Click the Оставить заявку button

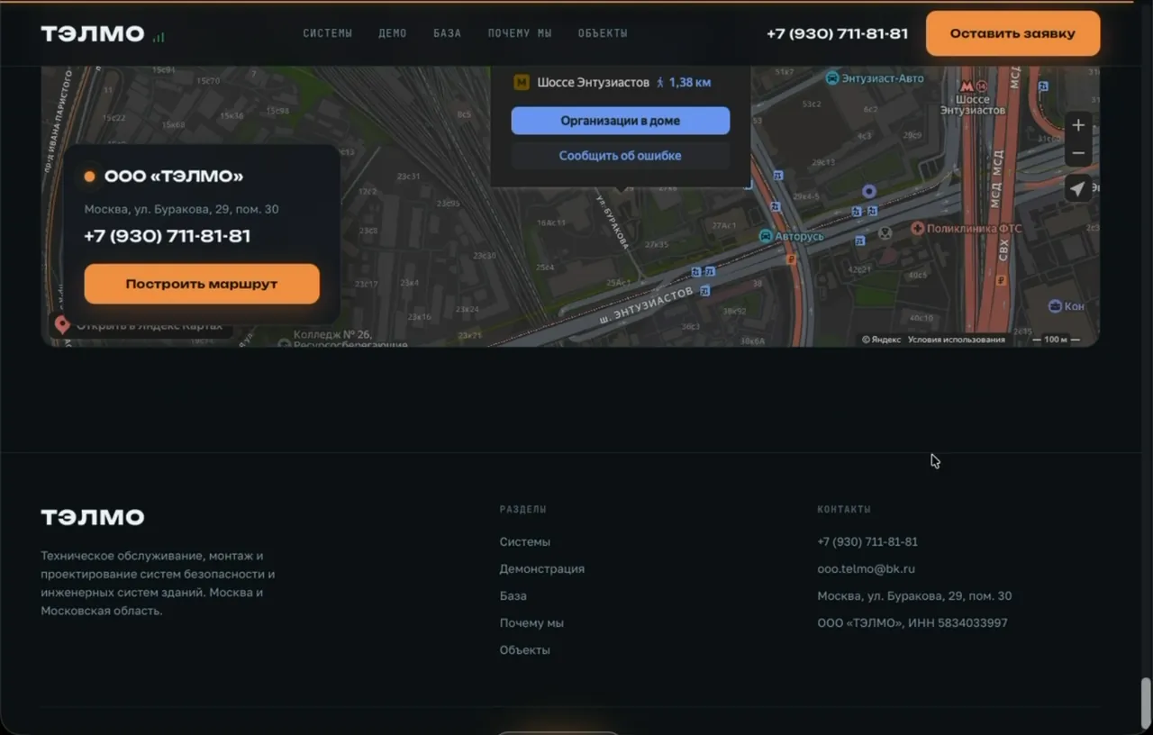[x=1012, y=33]
